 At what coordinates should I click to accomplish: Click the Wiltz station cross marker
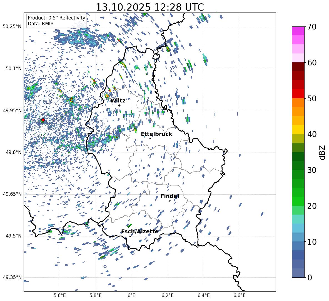[x=119, y=105]
